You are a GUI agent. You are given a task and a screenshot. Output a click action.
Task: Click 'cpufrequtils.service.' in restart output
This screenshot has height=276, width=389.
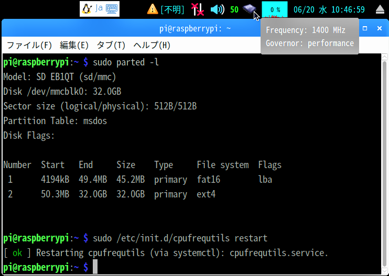[x=279, y=253]
